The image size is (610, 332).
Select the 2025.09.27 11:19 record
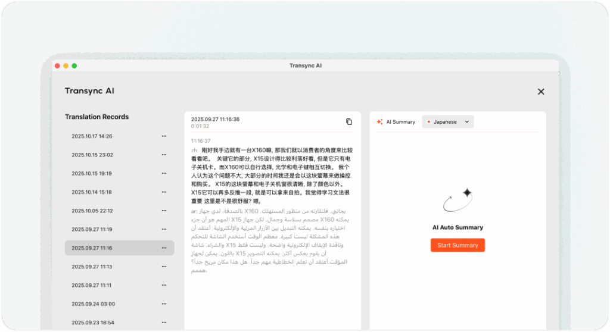pyautogui.click(x=92, y=229)
